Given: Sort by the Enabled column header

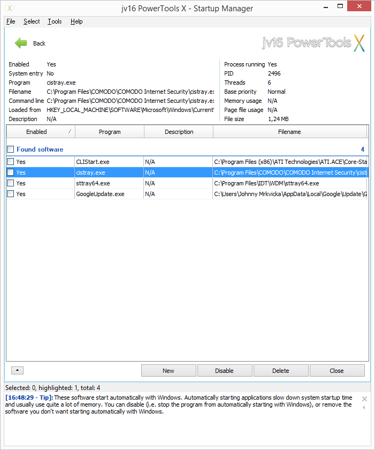Looking at the screenshot, I should click(41, 132).
